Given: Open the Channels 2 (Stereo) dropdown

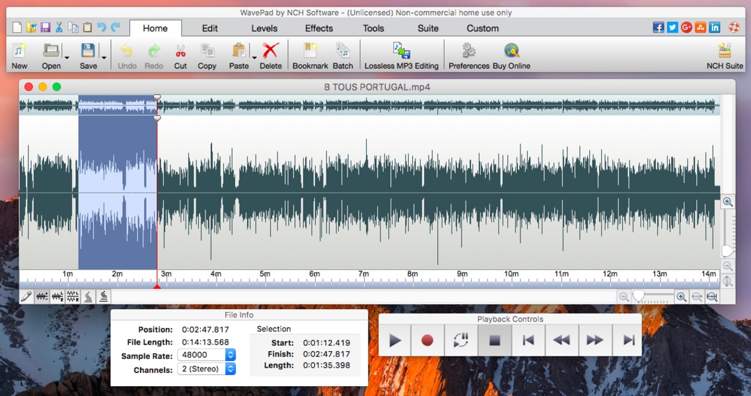Looking at the screenshot, I should pyautogui.click(x=207, y=369).
